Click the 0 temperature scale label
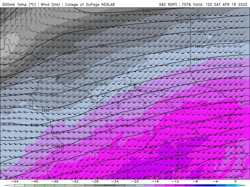 pyautogui.click(x=235, y=181)
